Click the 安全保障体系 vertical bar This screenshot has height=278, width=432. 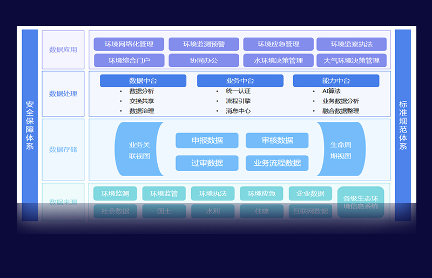(30, 125)
